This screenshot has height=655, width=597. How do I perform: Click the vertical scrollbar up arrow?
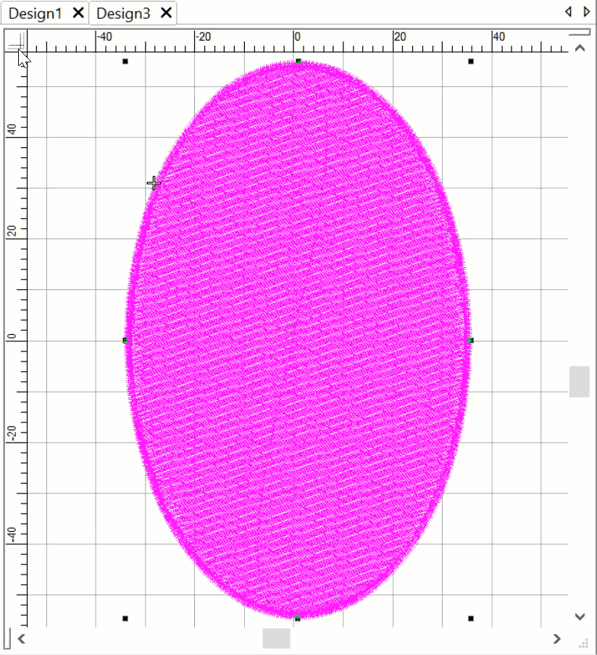coord(579,49)
